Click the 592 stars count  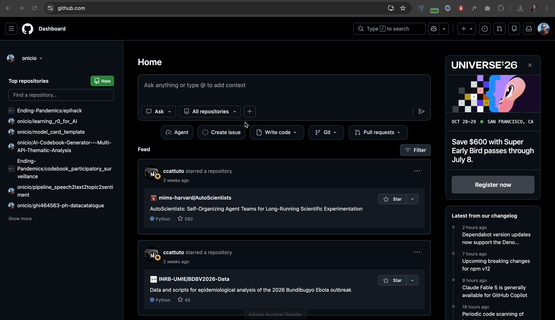click(185, 219)
